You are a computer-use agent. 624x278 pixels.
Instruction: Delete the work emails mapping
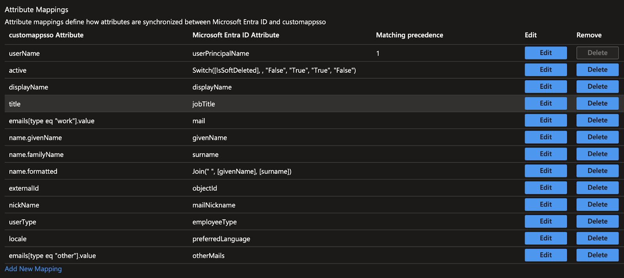(597, 120)
